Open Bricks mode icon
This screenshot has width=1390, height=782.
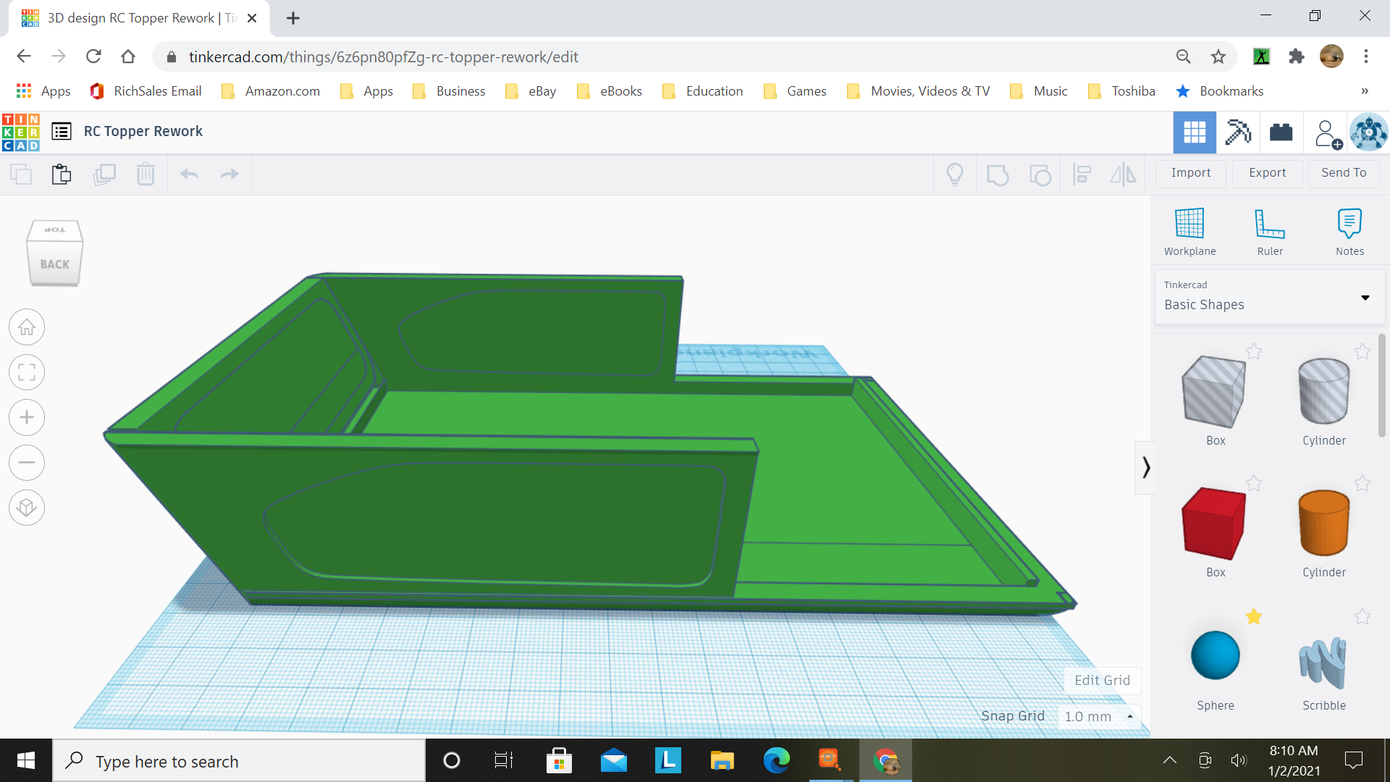click(1281, 133)
